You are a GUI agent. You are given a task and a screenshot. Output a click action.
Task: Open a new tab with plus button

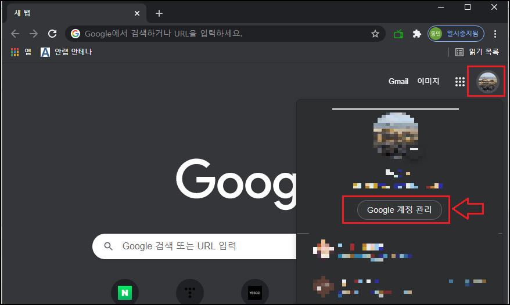159,13
